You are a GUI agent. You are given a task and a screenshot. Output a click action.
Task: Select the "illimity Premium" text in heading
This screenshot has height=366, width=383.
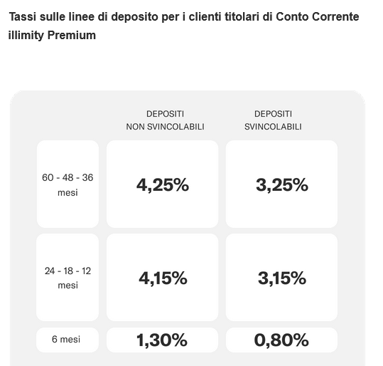[52, 36]
